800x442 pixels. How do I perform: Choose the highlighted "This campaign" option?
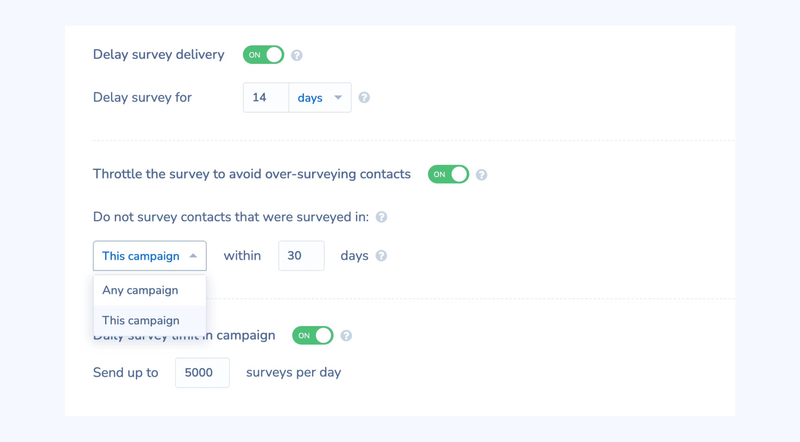[141, 320]
